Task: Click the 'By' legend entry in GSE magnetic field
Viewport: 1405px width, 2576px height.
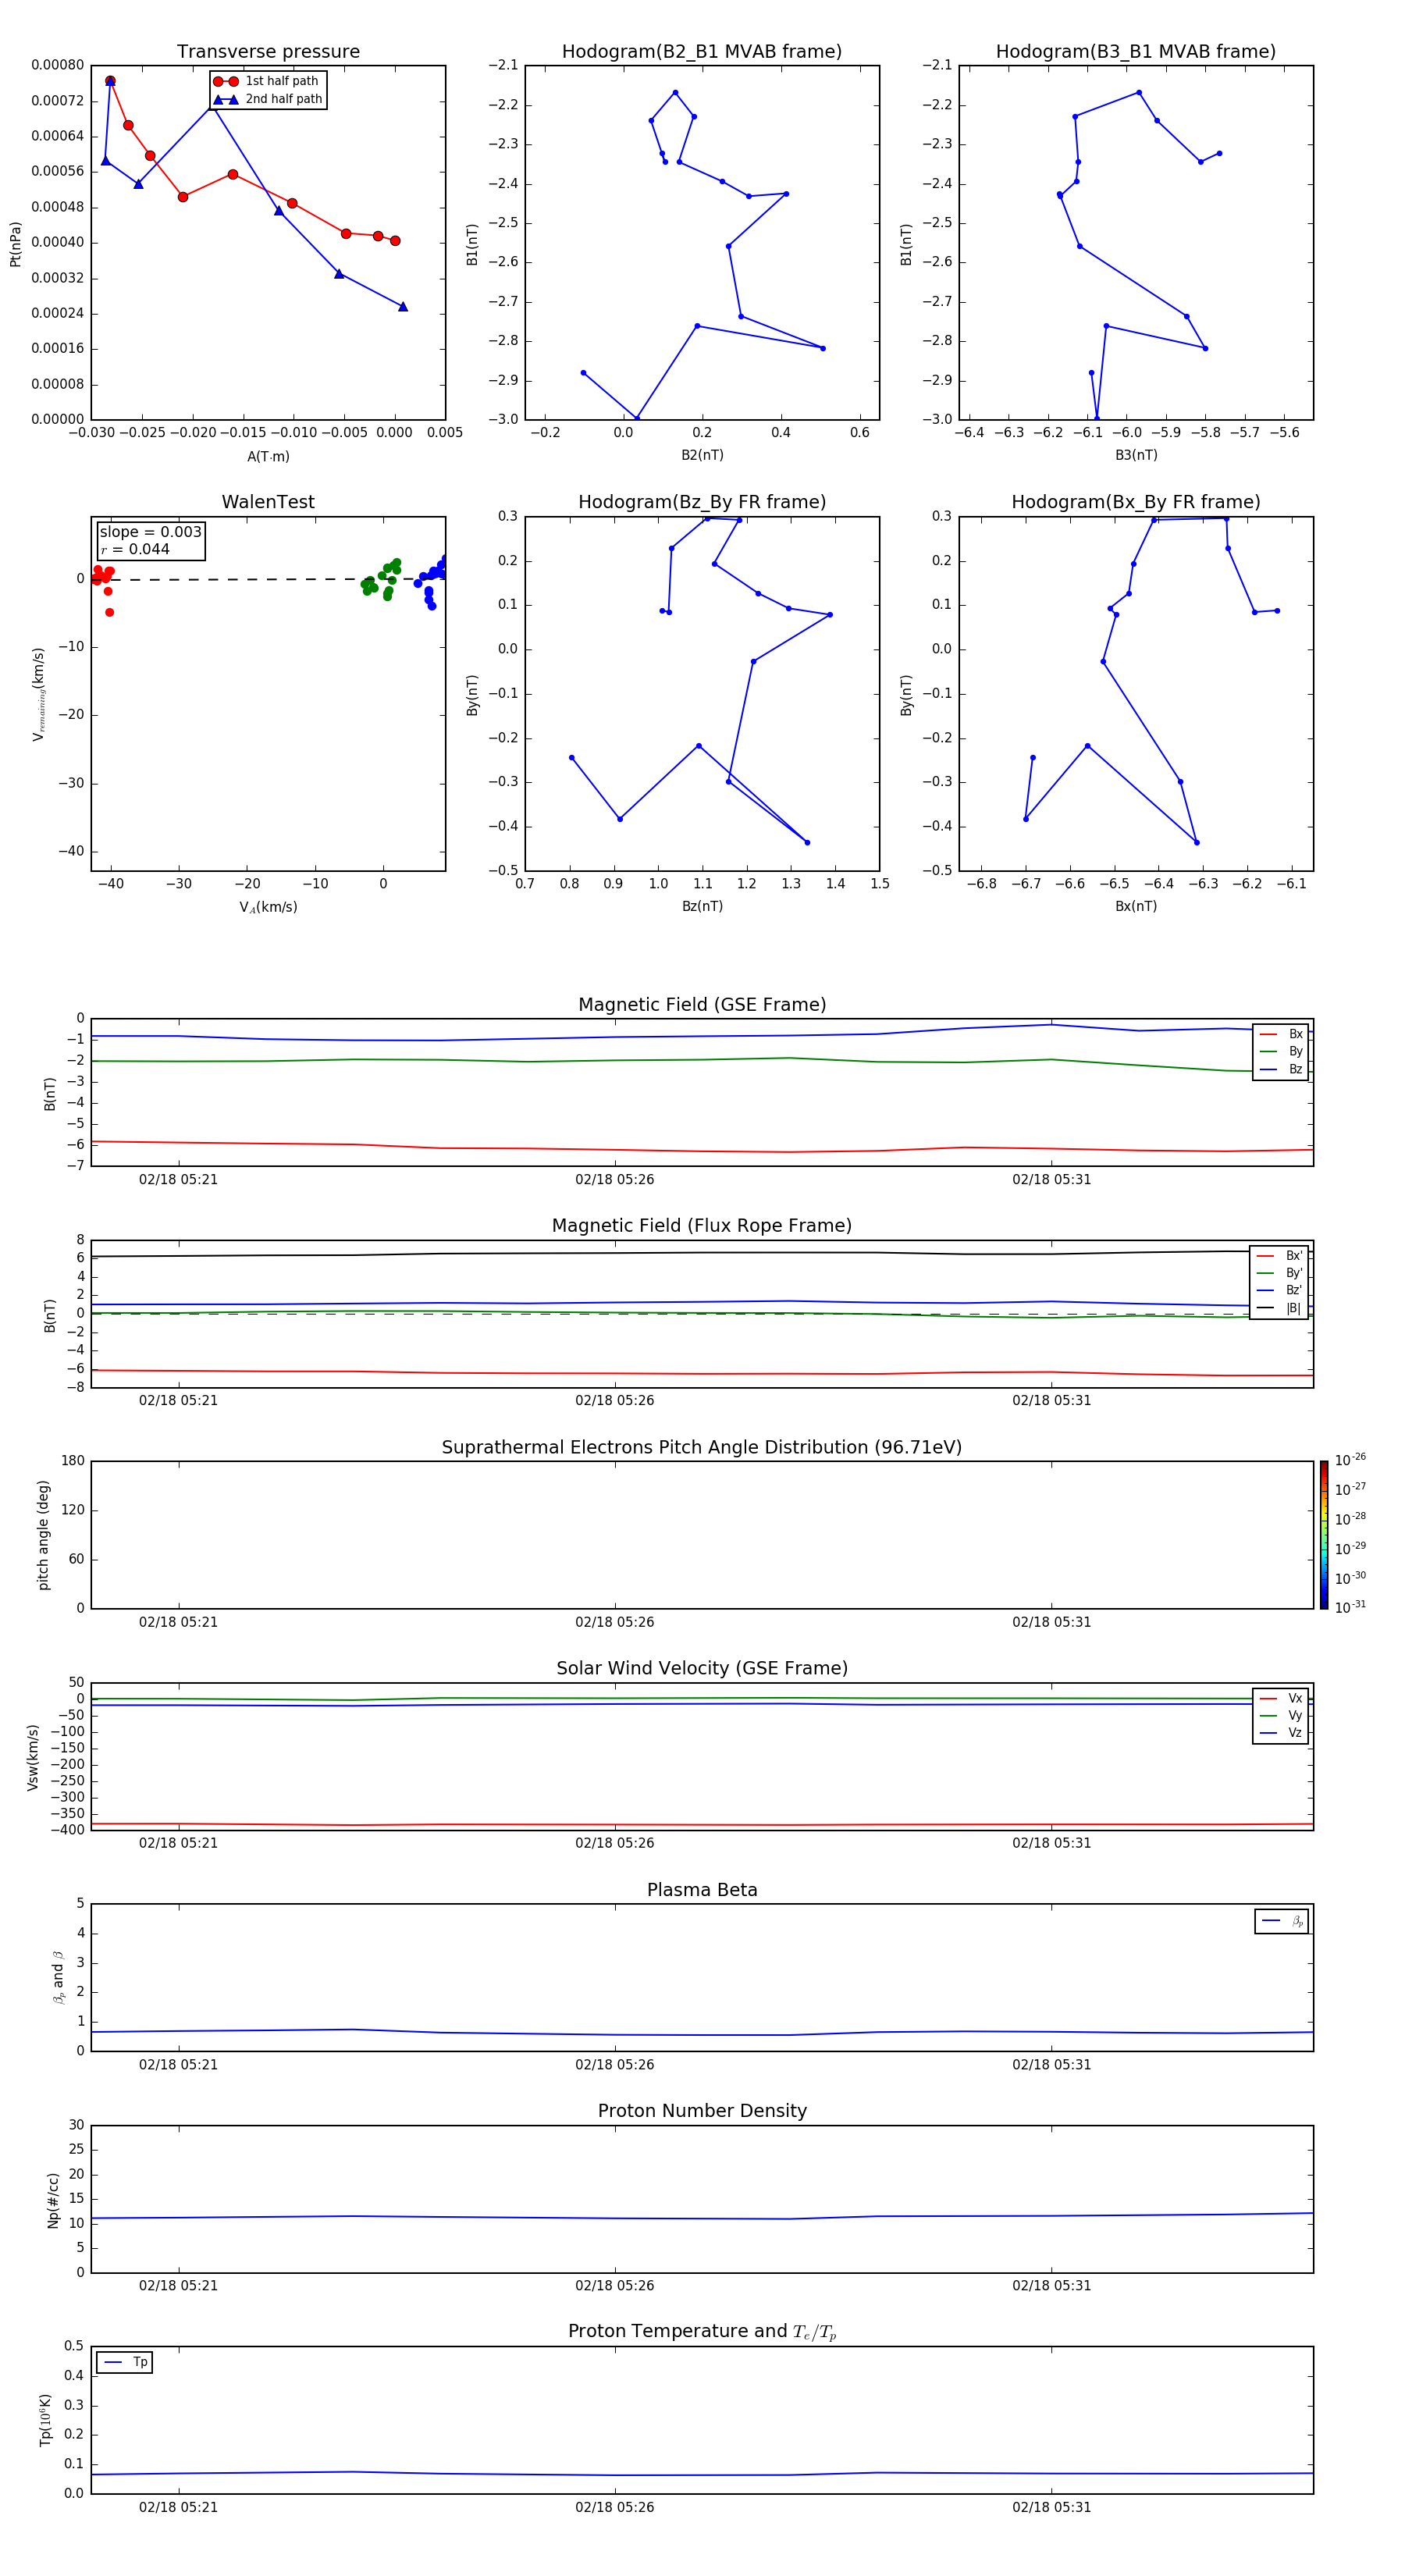Action: [x=1281, y=1051]
